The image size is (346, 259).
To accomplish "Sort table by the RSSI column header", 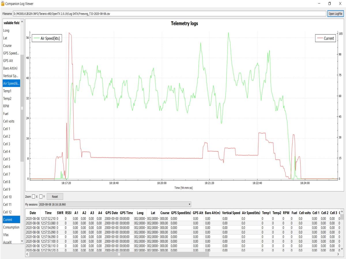I will click(68, 213).
